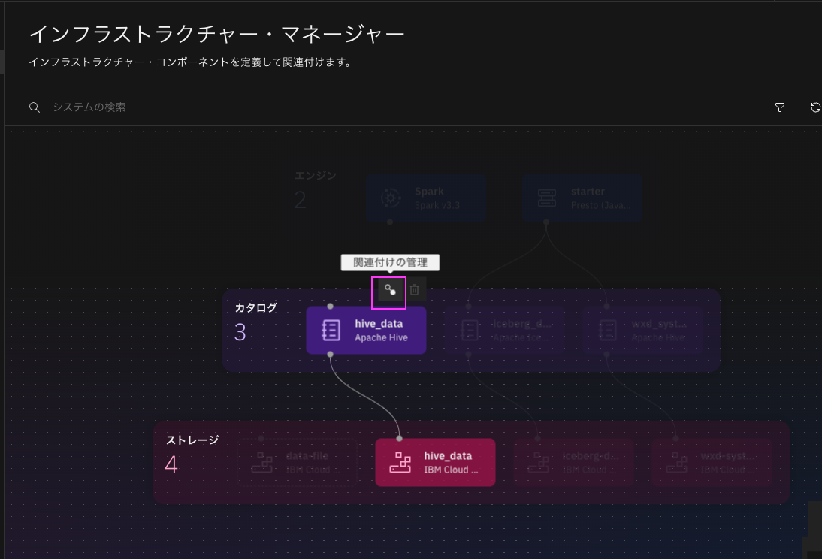Select the hive_data Apache Hive catalog card
Viewport: 822px width, 559px height.
366,331
